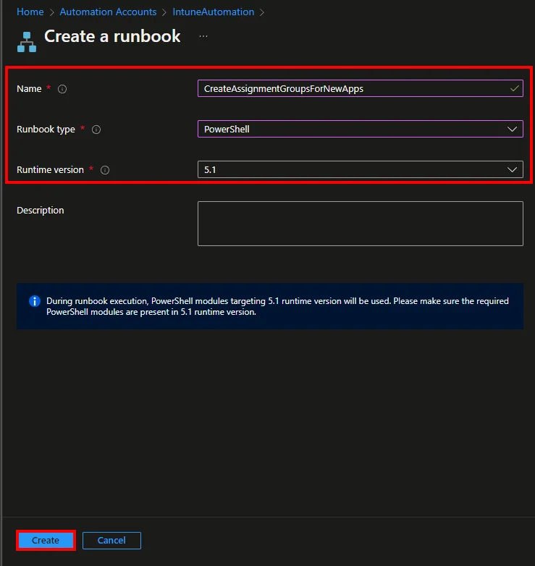Navigate to Automation Accounts breadcrumb
The width and height of the screenshot is (535, 566).
(x=108, y=12)
